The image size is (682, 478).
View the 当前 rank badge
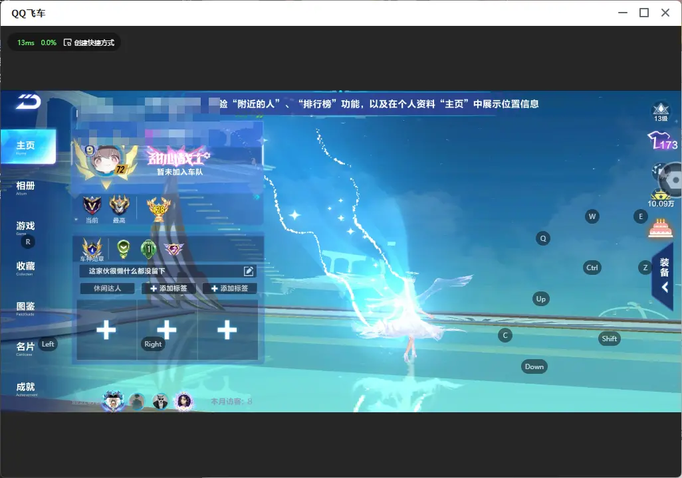92,205
